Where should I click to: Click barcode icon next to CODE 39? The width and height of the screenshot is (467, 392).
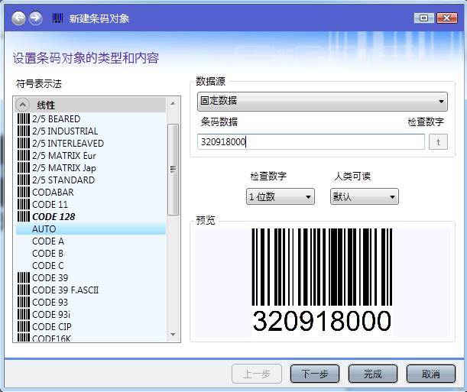pos(24,277)
